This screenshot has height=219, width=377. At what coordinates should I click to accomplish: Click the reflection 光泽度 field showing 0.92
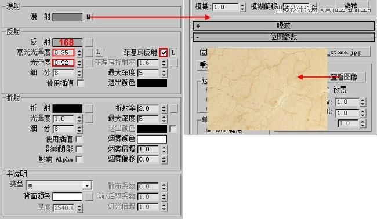[63, 63]
